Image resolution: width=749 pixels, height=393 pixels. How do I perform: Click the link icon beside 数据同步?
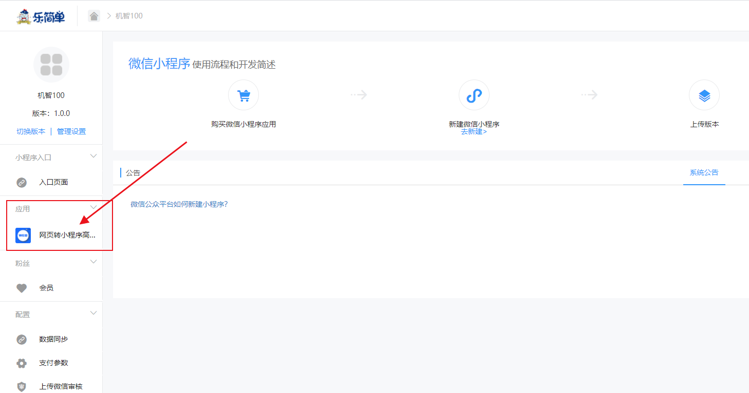point(22,339)
